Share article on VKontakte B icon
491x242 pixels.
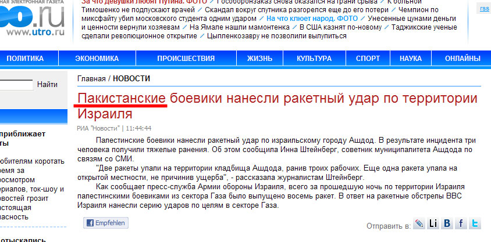[x=447, y=223]
